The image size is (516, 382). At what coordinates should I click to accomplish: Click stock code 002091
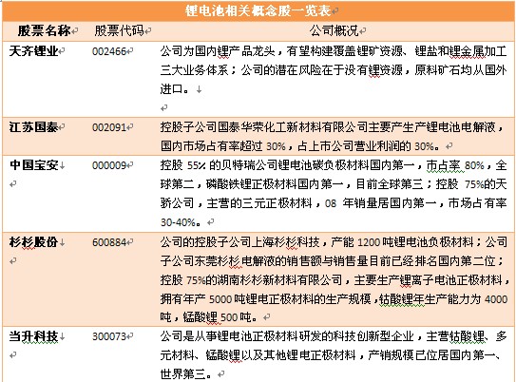point(109,127)
